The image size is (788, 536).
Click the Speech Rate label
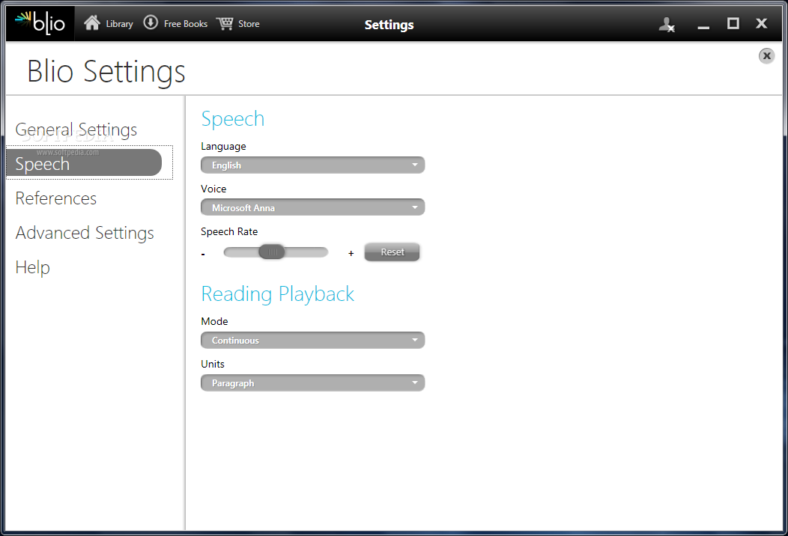pos(229,231)
